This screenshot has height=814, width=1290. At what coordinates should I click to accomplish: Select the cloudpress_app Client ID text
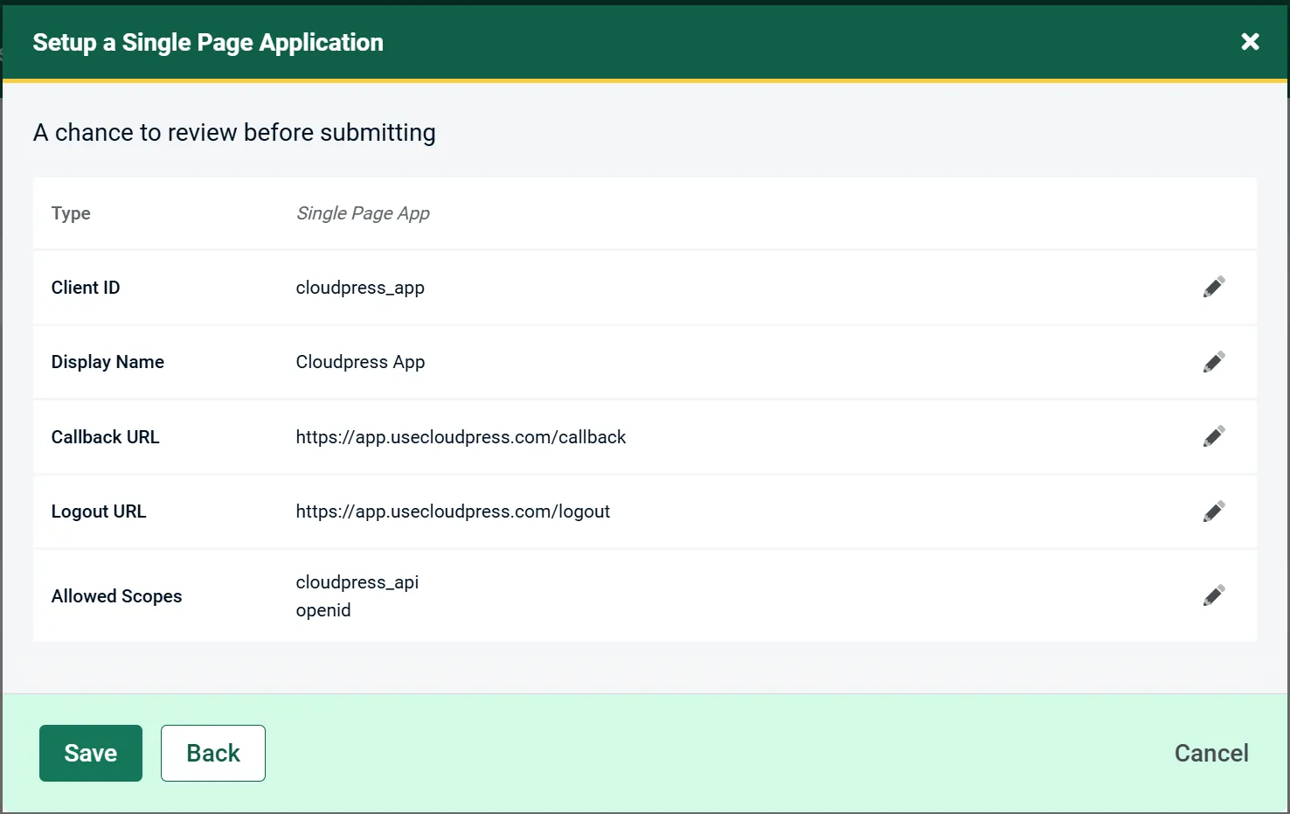click(x=360, y=287)
